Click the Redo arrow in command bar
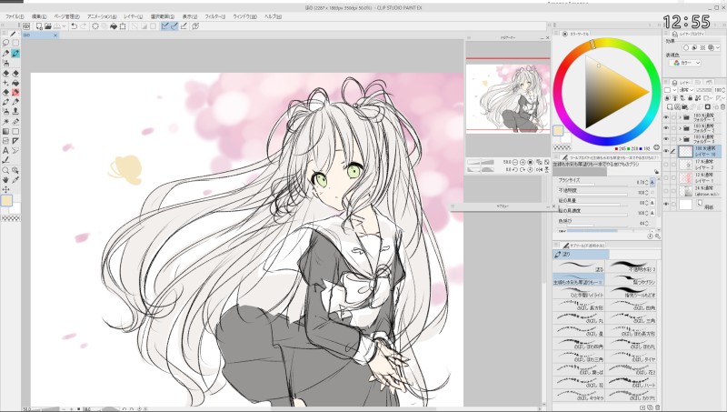 [83, 26]
